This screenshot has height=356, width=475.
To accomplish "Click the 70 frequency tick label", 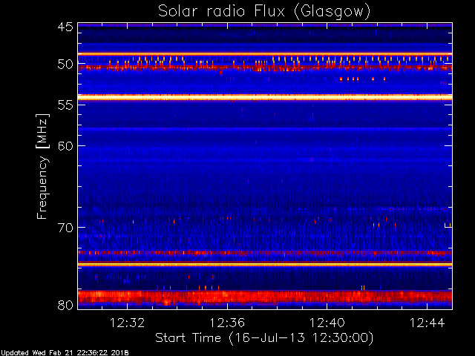I will 65,228.
